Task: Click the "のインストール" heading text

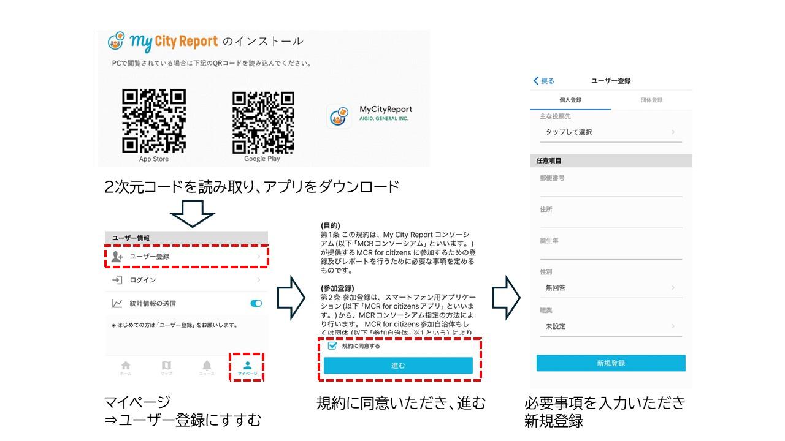Action: pyautogui.click(x=262, y=42)
